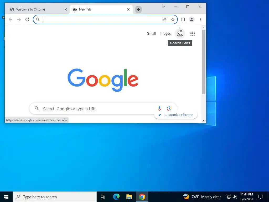Screen dimensions: 269x202
Task: Open the volume speaker tray icon
Action: coord(235,197)
